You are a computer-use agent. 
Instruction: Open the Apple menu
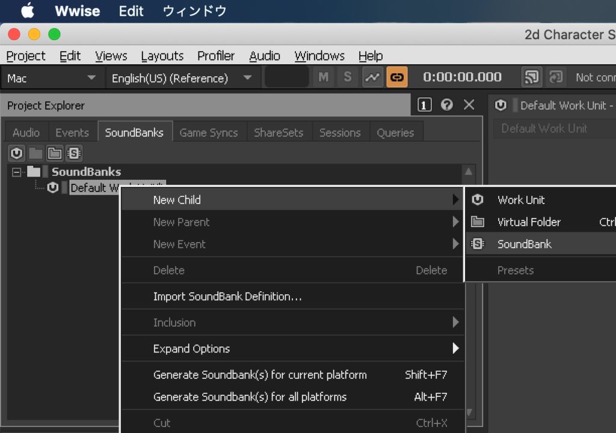[28, 11]
